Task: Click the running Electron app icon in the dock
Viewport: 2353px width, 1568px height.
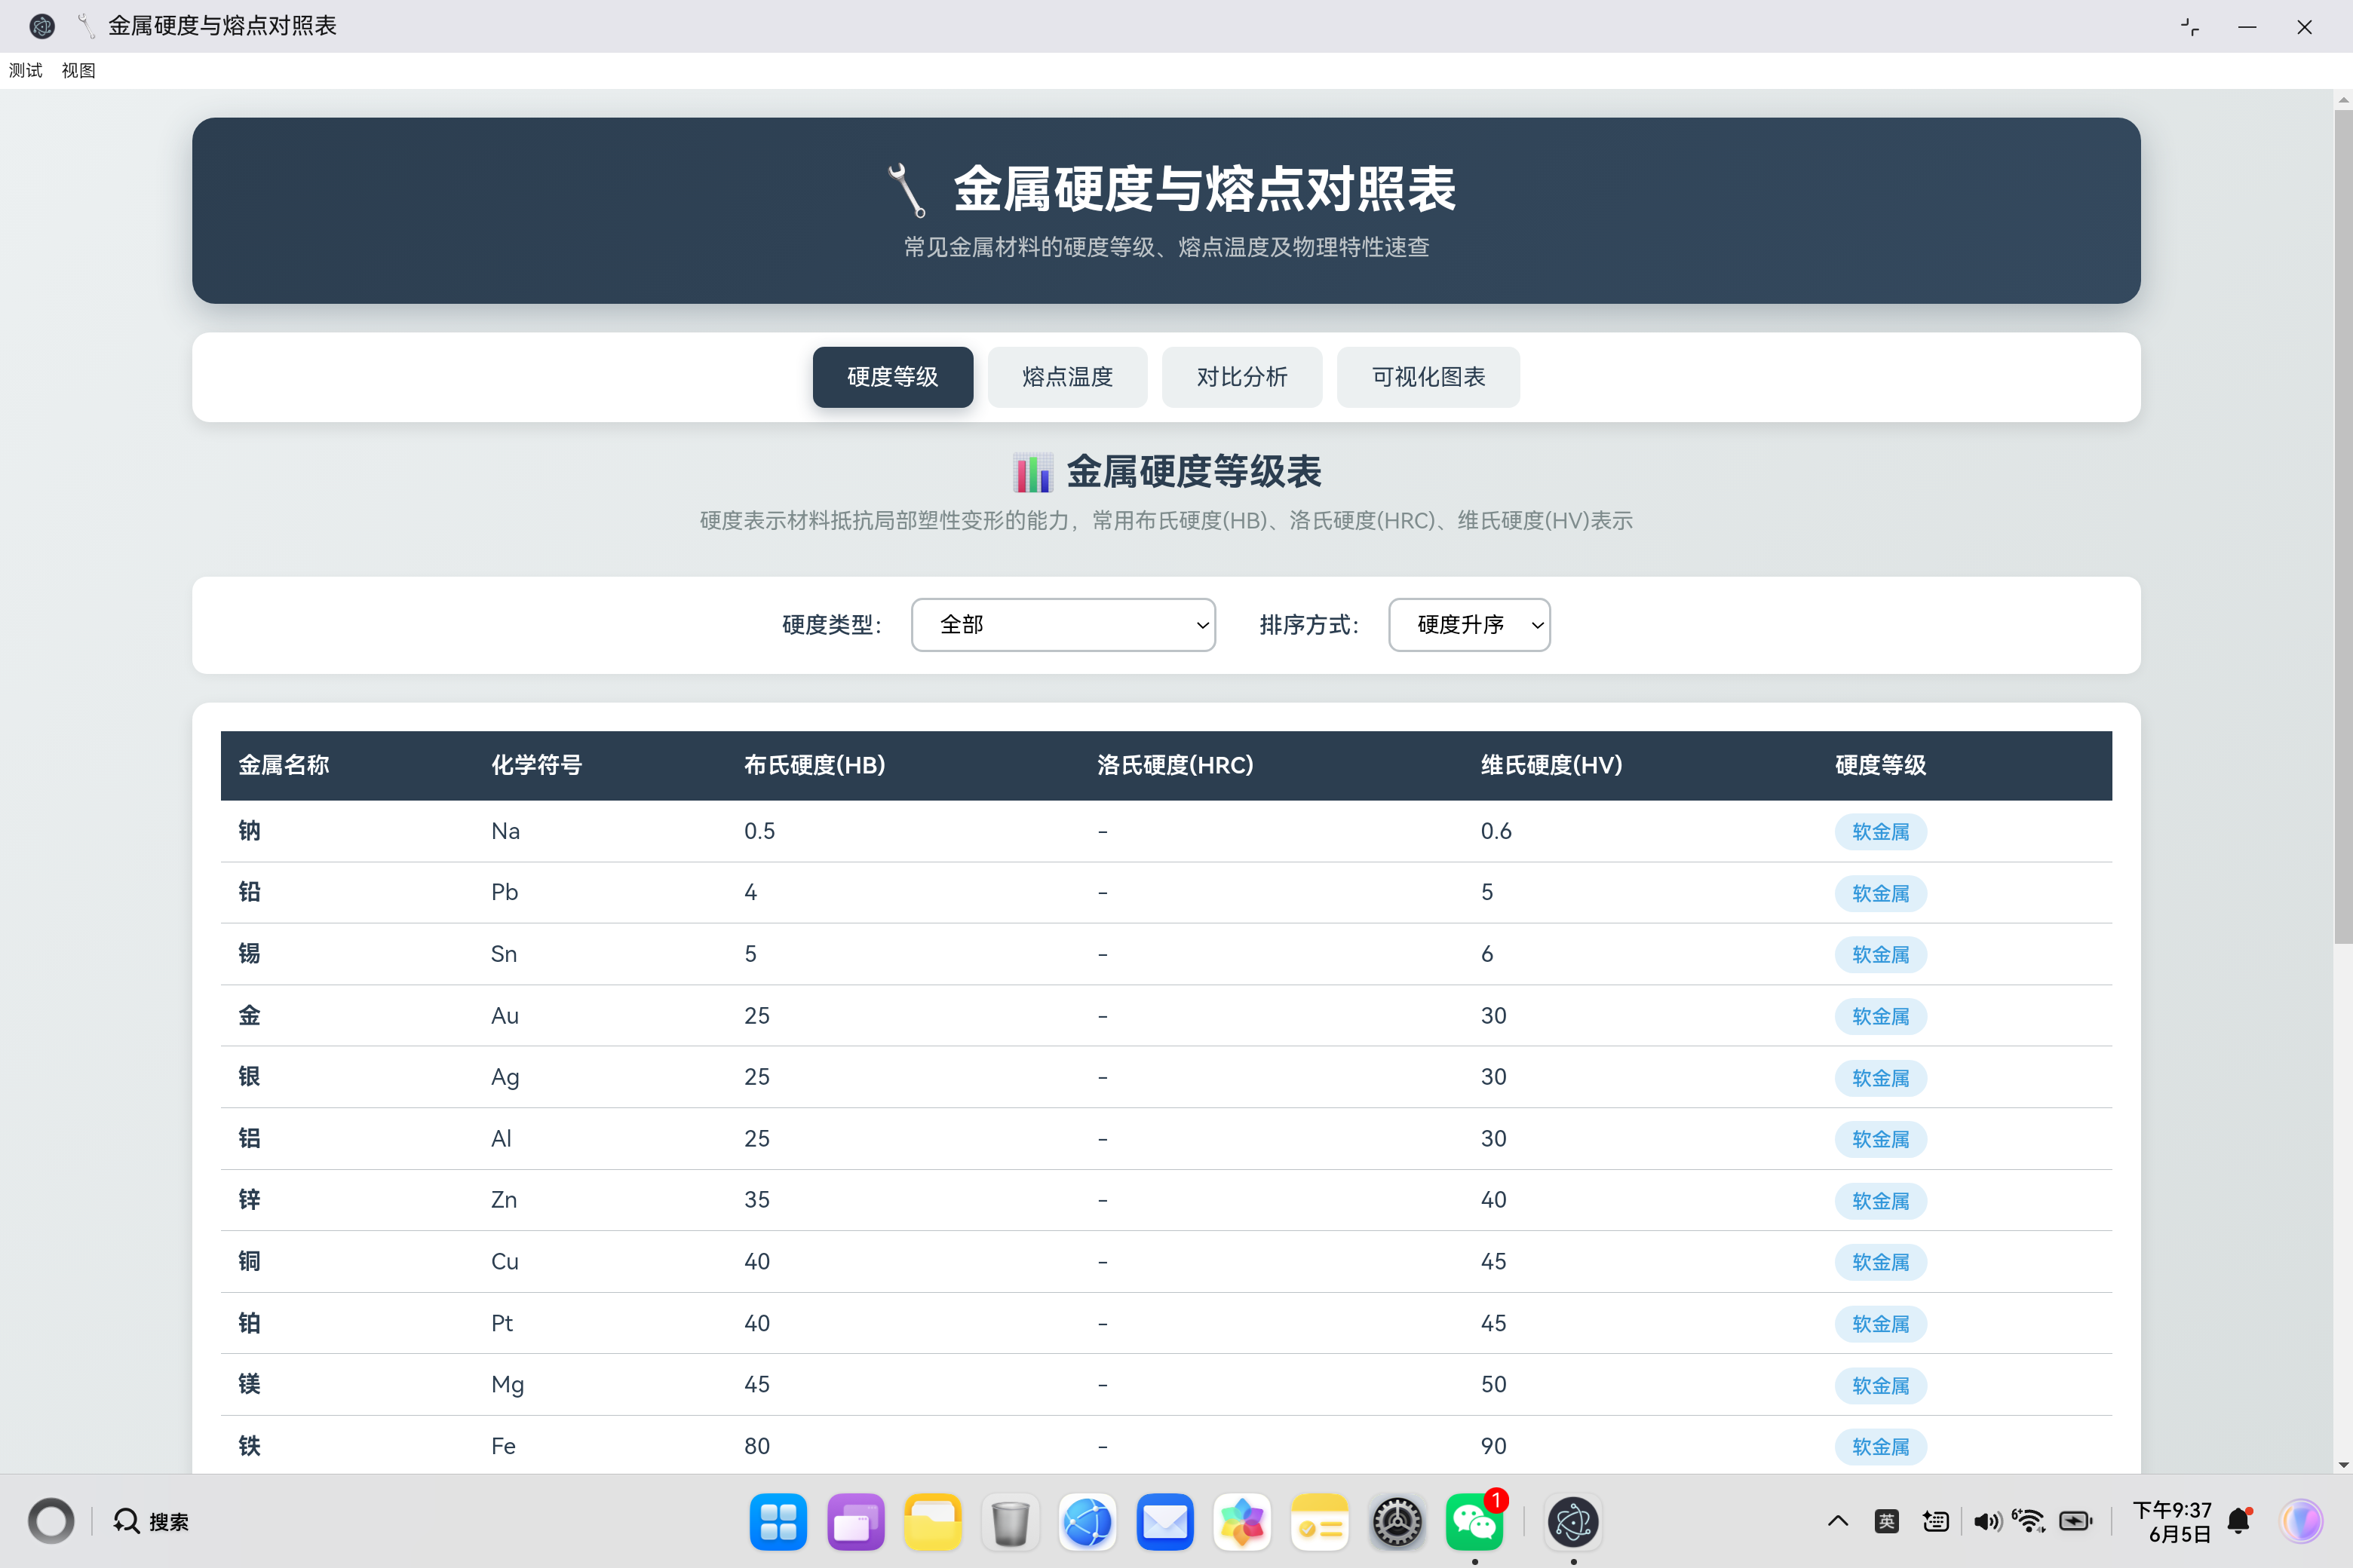Action: click(1572, 1522)
